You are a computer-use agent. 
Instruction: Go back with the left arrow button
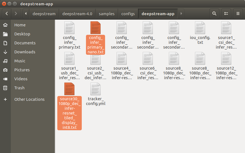tap(7, 13)
